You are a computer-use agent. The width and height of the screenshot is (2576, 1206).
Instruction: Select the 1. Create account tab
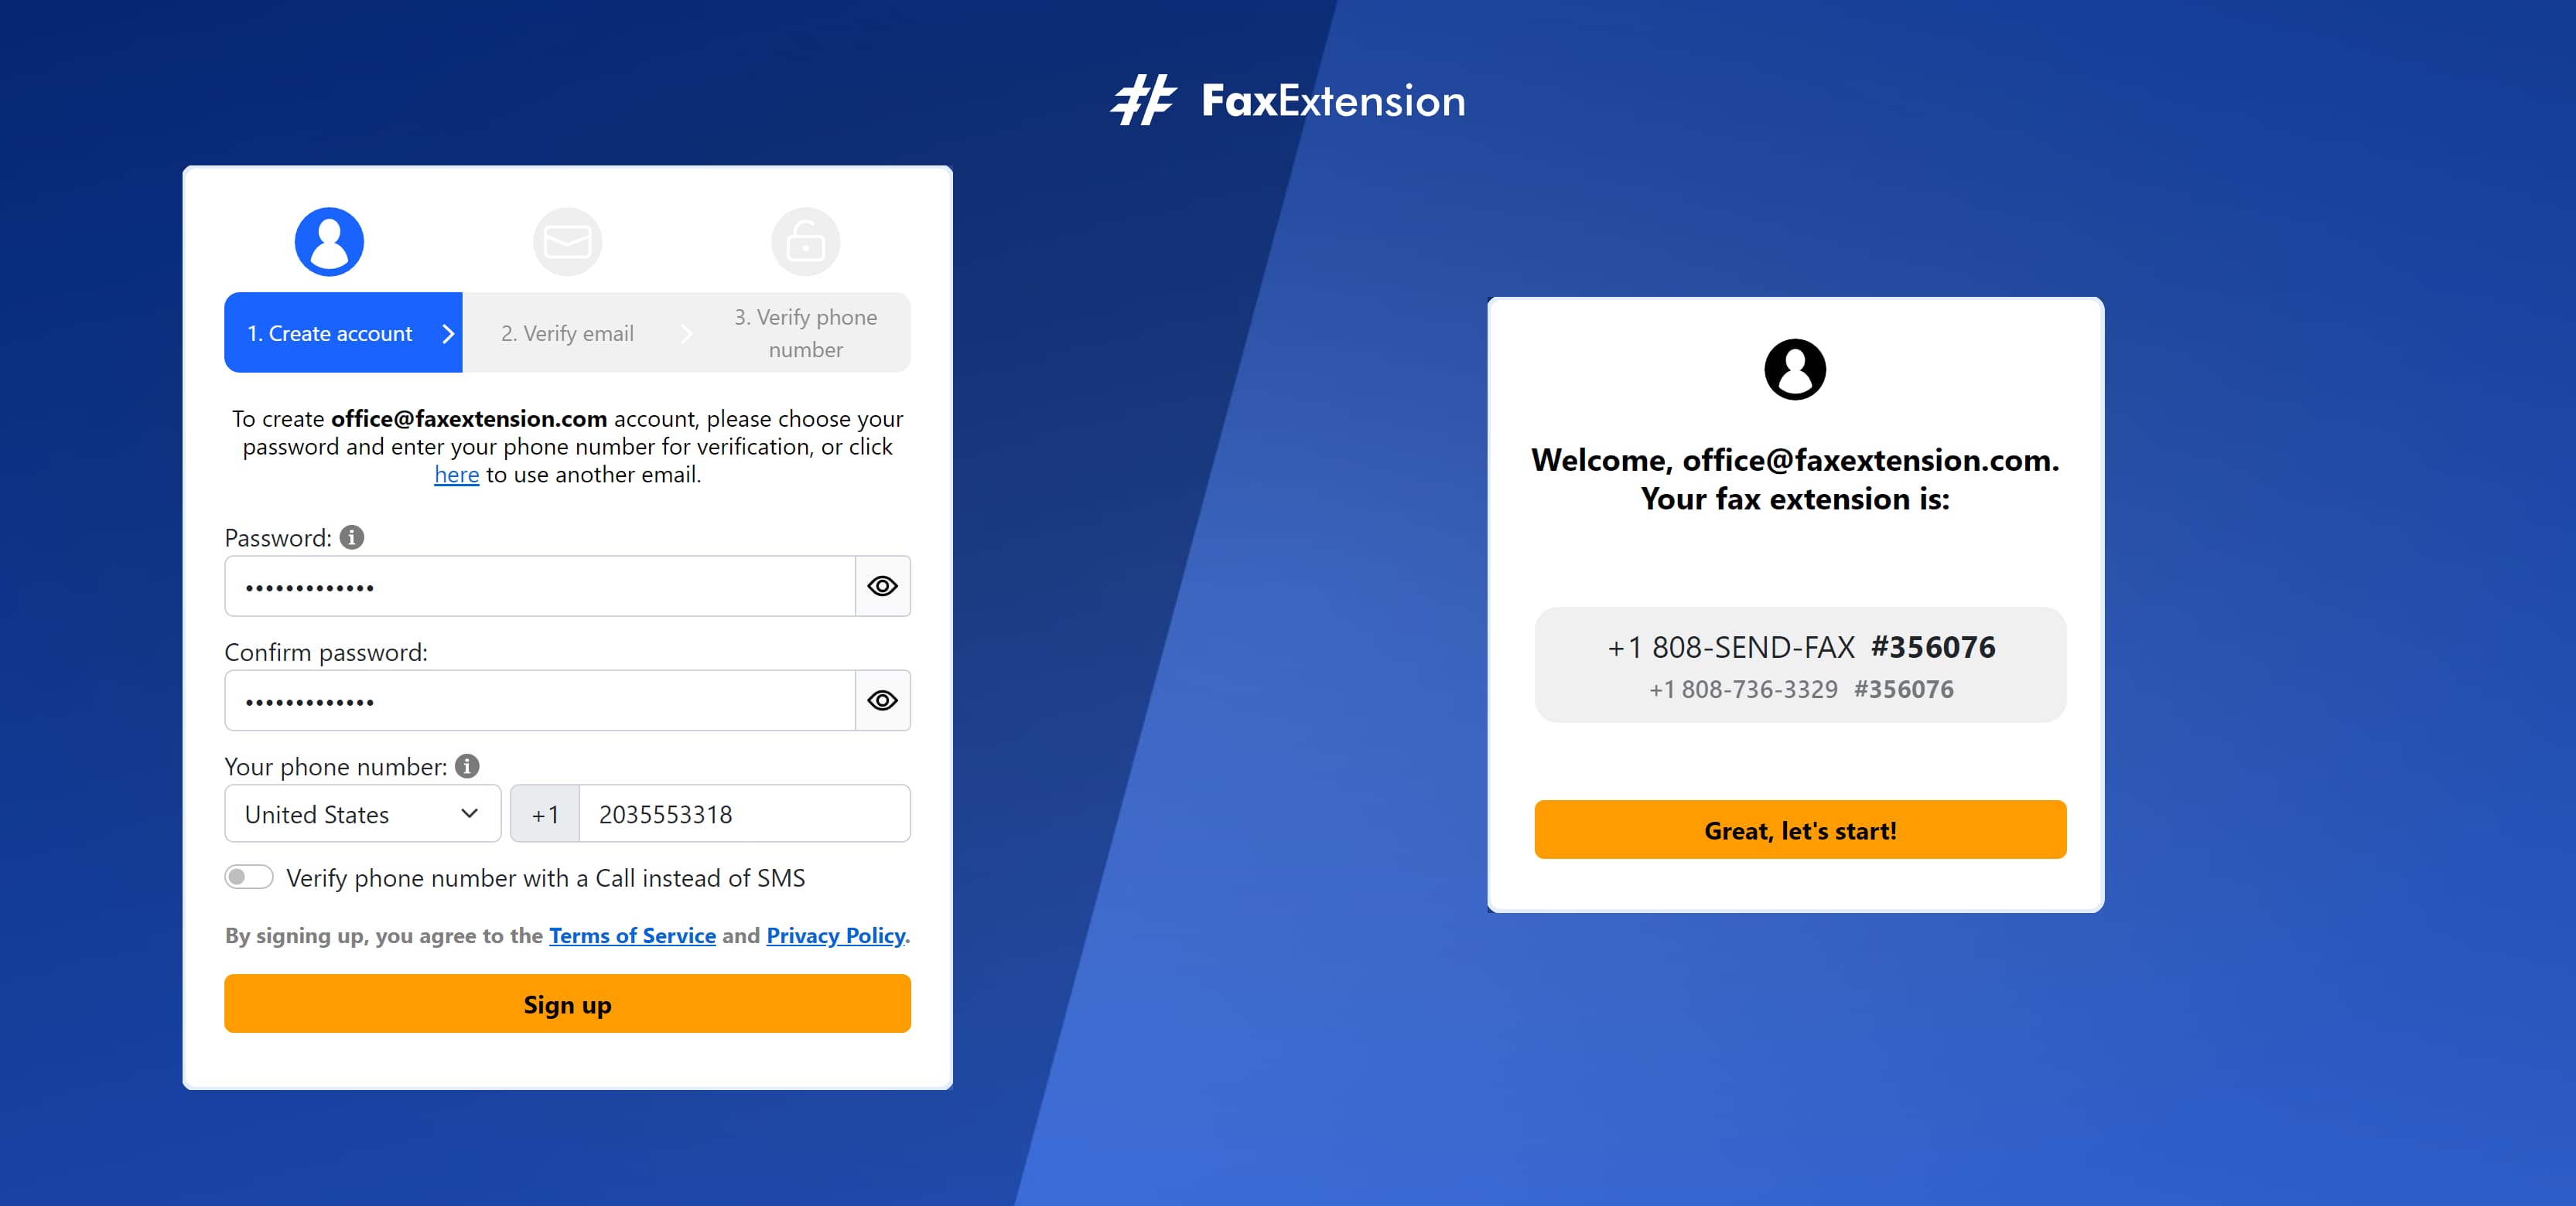(x=329, y=333)
